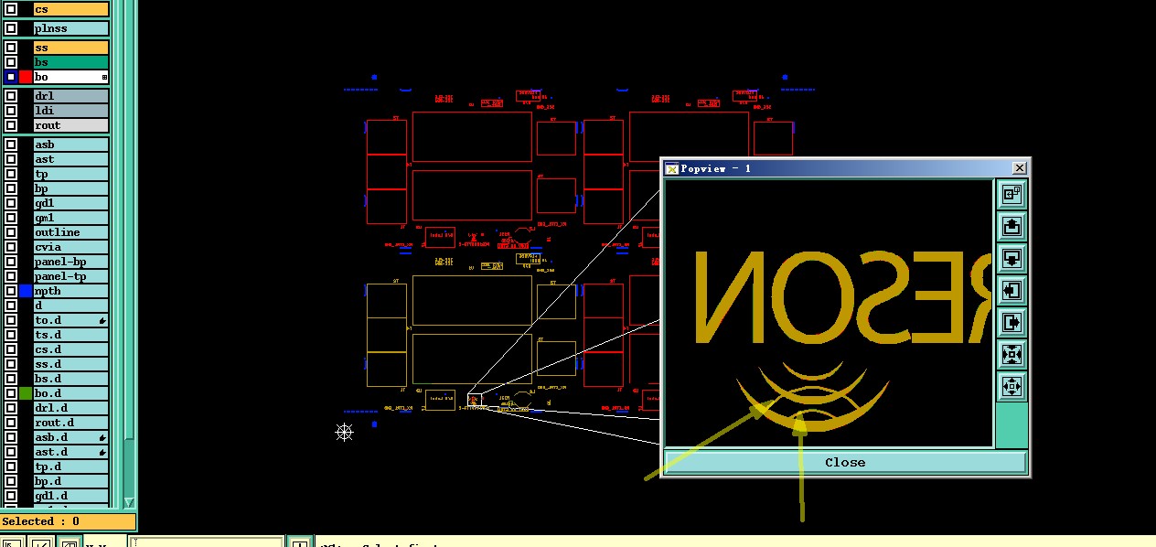Toggle the bs layer checkbox

(x=11, y=62)
